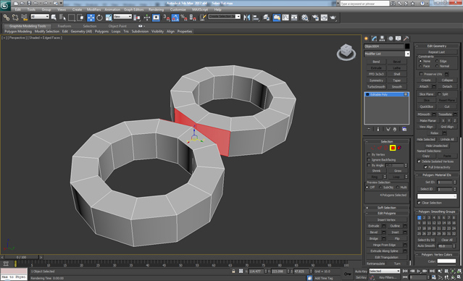Select Polygon sub-object level icon
Screen dimensions: 463x281
coord(393,148)
